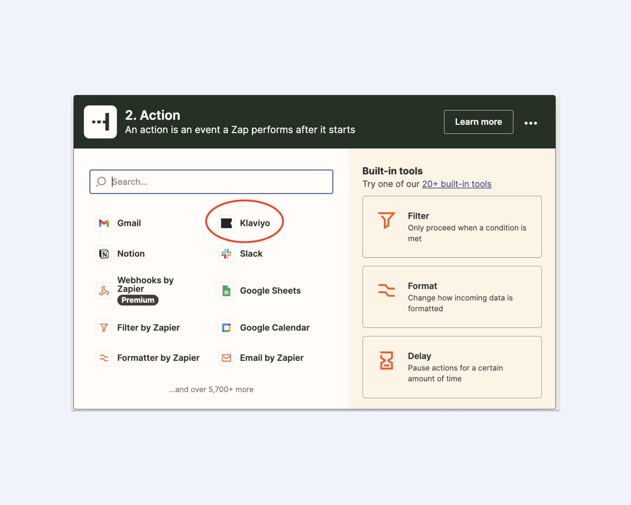This screenshot has height=505, width=631.
Task: Click the Filter funnel icon in Built-in tools
Action: 386,220
